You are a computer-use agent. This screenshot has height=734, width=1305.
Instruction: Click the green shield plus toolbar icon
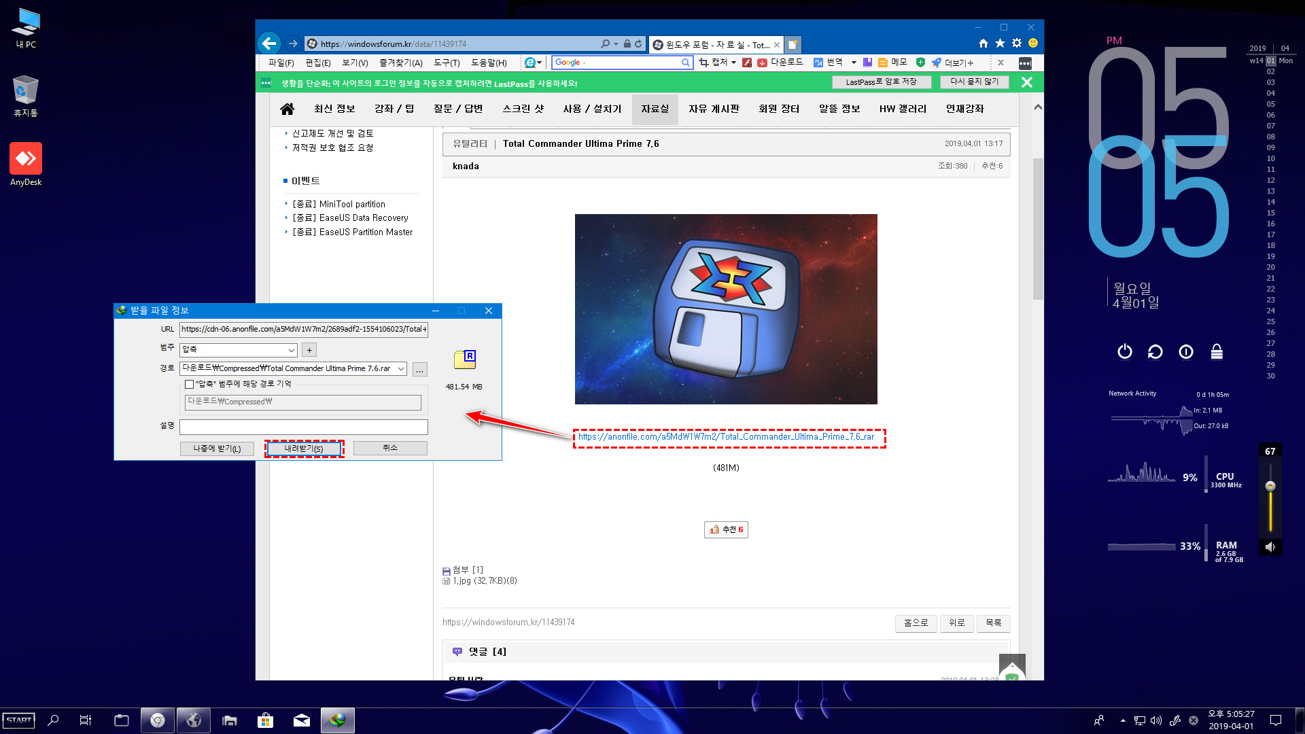tap(920, 63)
